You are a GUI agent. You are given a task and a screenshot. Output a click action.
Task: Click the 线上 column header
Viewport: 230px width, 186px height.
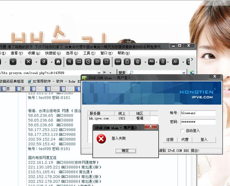click(122, 114)
